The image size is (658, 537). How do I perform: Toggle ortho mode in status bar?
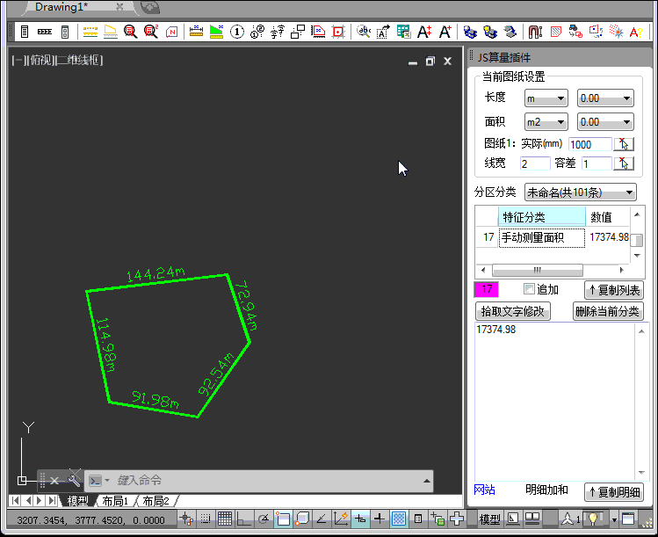[243, 519]
